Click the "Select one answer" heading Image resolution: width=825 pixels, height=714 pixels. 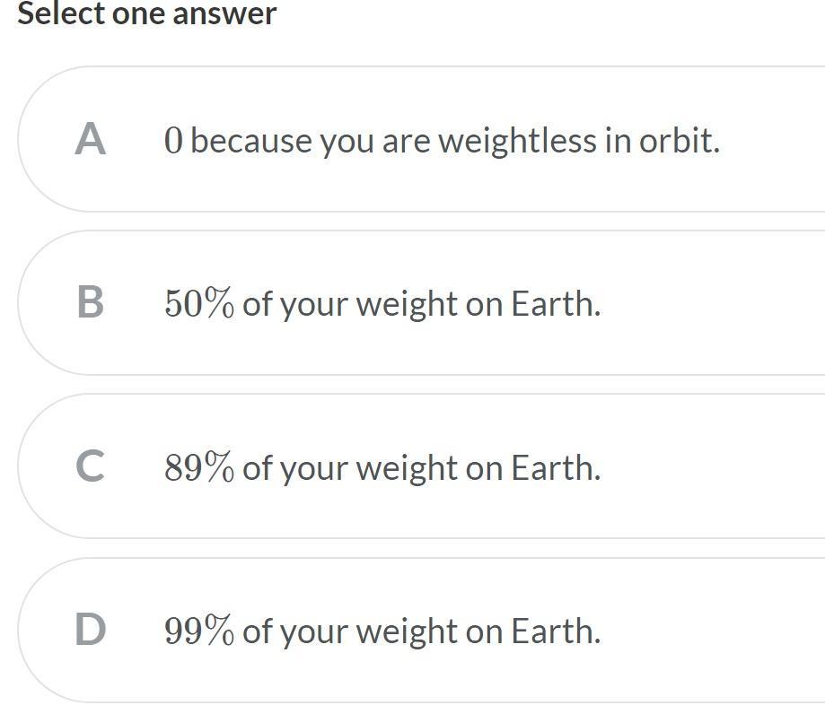(147, 13)
